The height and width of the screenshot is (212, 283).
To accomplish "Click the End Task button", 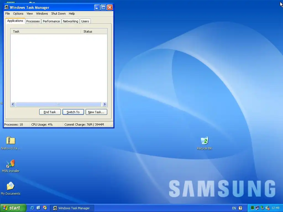I will [x=50, y=112].
